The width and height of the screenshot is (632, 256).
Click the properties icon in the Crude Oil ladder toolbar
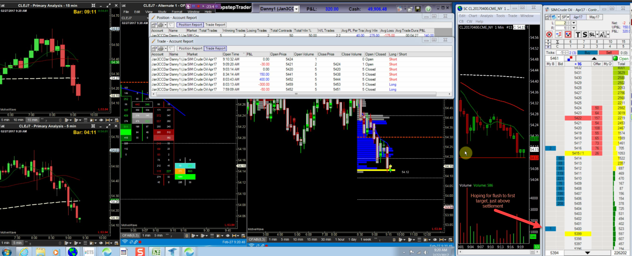547,17
